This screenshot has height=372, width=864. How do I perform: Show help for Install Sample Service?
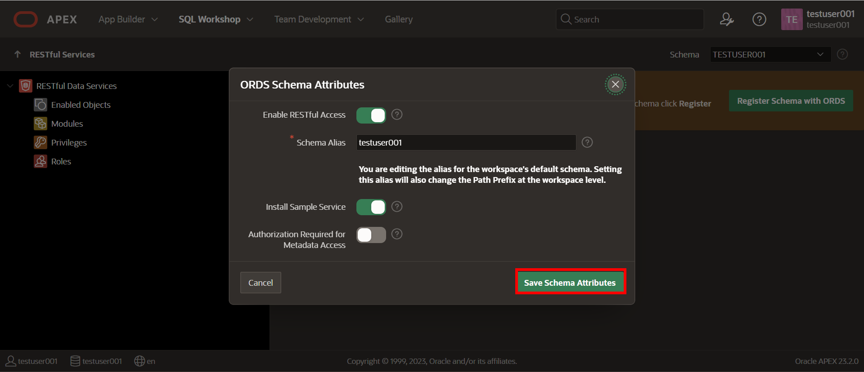pos(397,207)
